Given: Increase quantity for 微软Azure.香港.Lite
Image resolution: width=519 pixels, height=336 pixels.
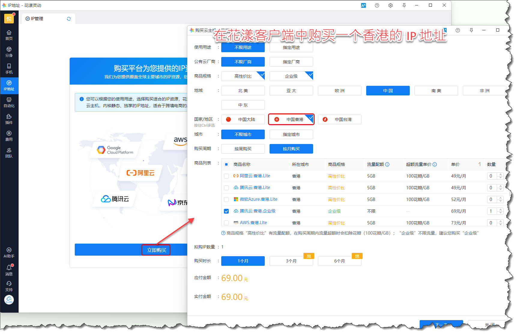Looking at the screenshot, I should 500,198.
